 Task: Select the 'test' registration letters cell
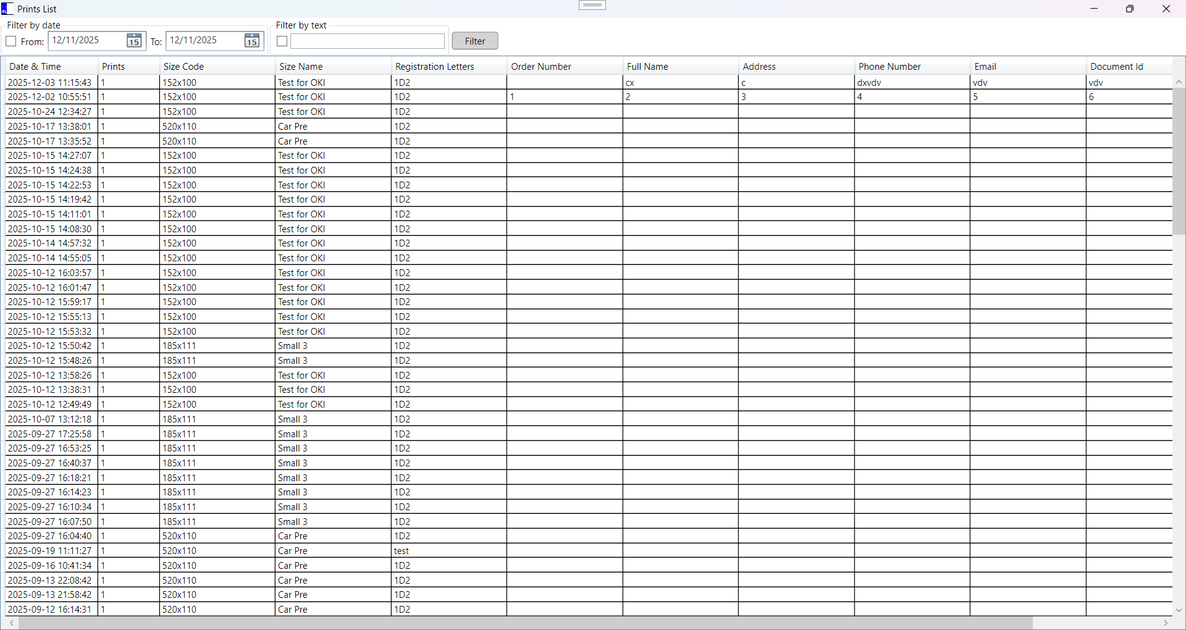tap(402, 551)
